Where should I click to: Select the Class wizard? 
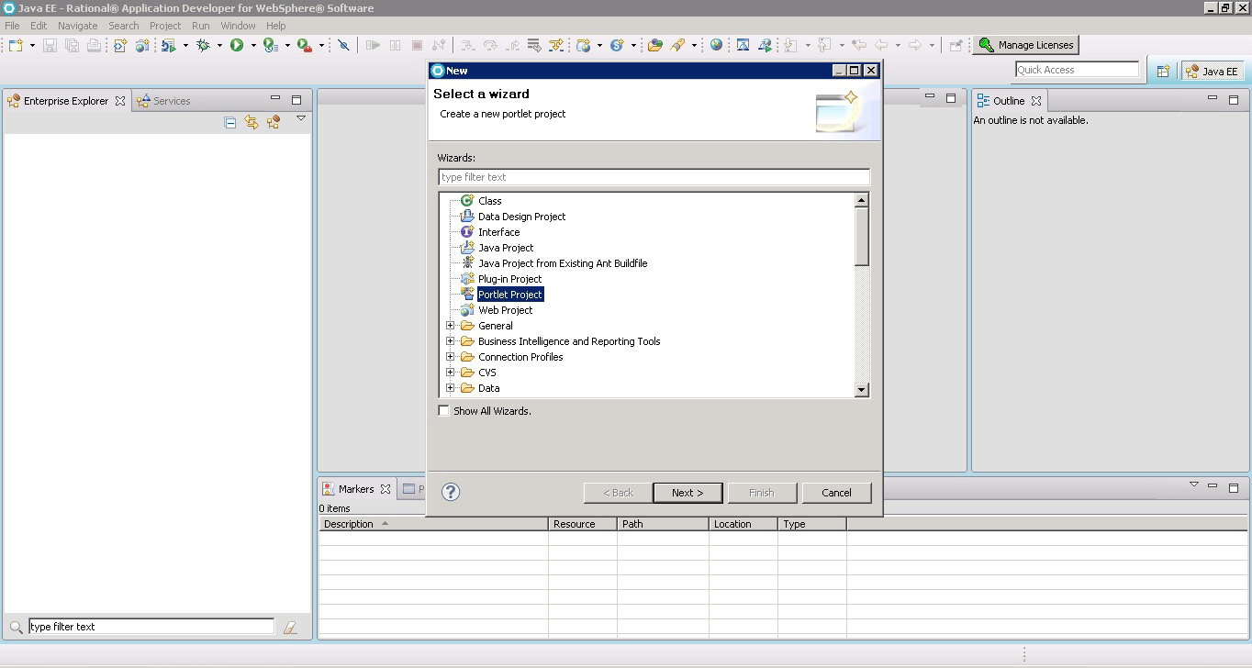coord(489,201)
